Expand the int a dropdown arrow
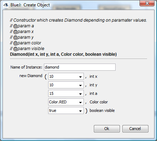The width and height of the screenshot is (157, 141). [80, 94]
